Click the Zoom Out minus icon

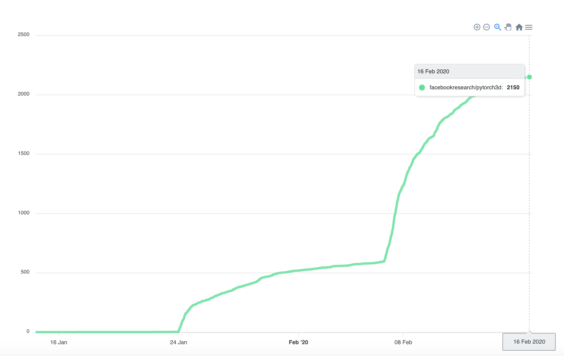(486, 27)
